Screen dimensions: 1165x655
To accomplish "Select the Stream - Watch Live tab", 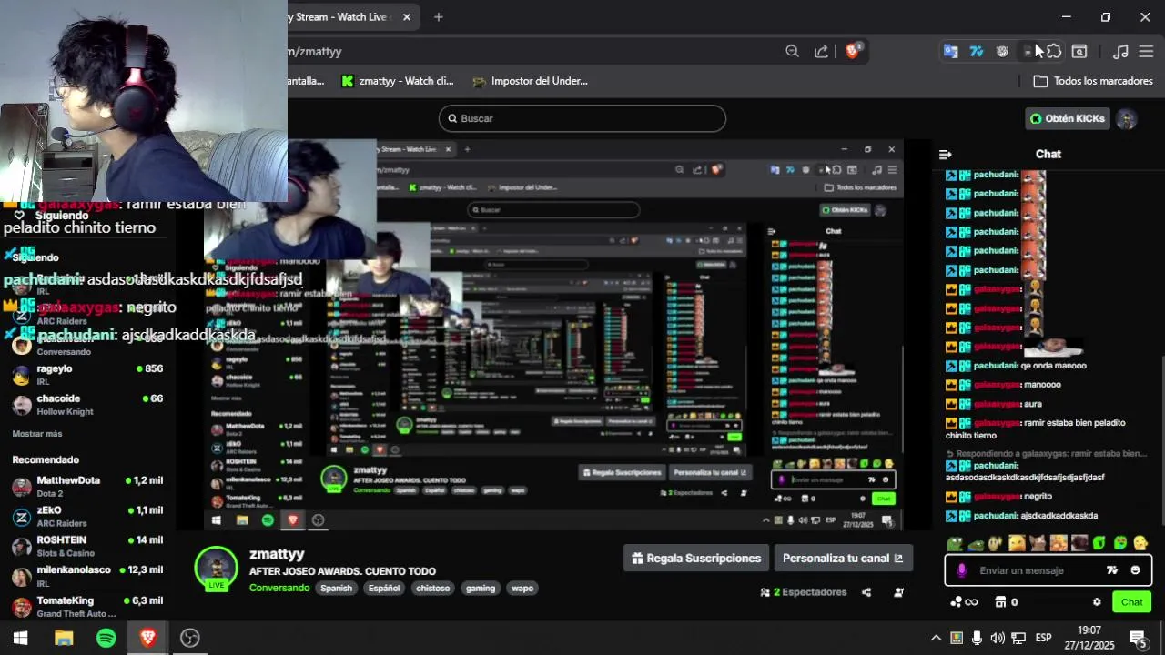I will click(x=341, y=16).
